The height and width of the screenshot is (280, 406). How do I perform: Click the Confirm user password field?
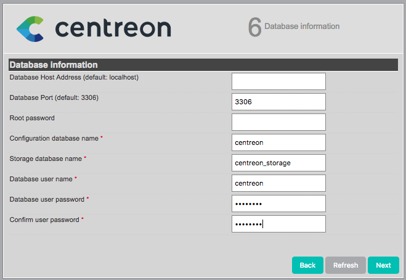(x=278, y=224)
